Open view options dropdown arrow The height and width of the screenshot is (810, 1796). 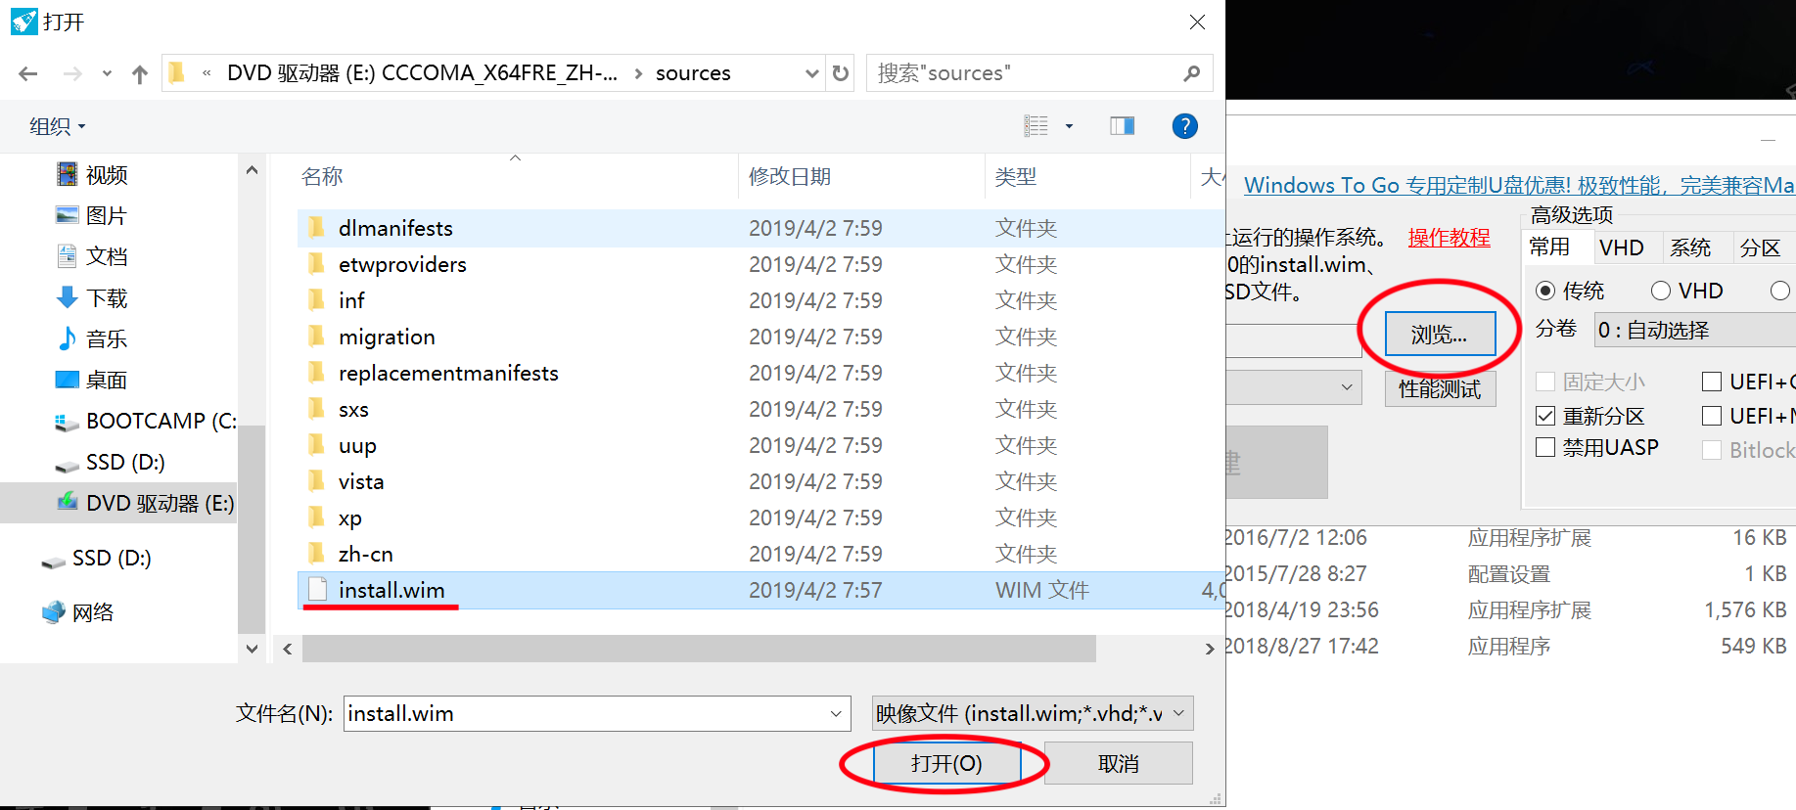(1069, 126)
